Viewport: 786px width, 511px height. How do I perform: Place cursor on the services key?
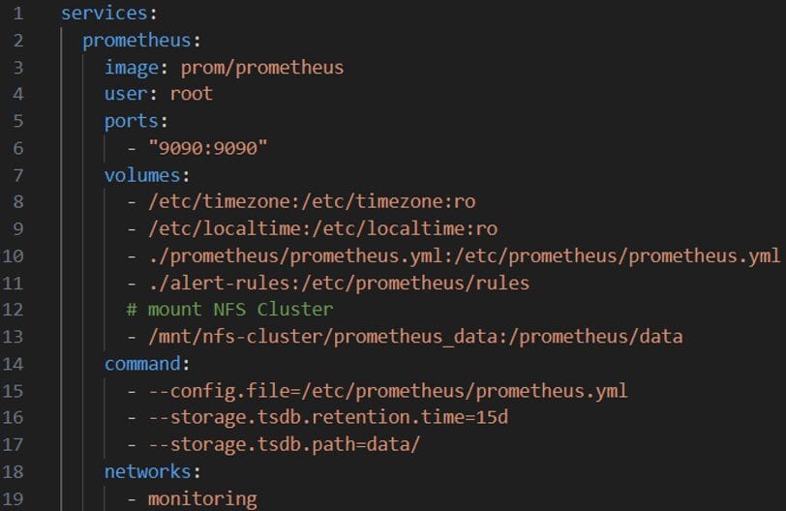click(104, 13)
